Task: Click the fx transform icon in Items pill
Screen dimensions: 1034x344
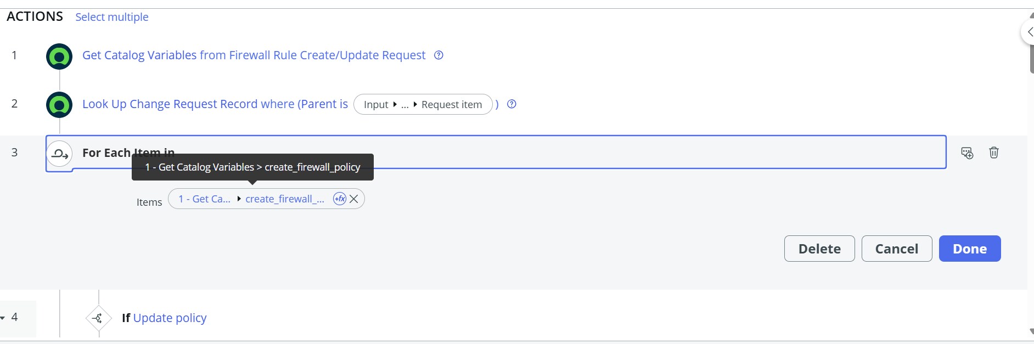Action: coord(340,199)
